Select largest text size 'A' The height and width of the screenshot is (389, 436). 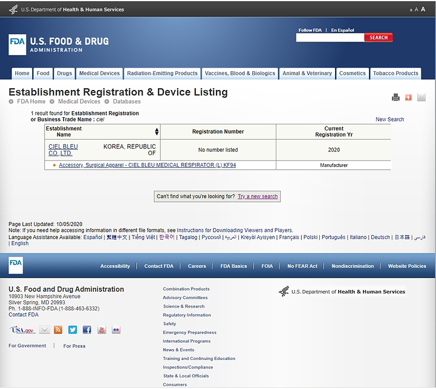pos(423,10)
